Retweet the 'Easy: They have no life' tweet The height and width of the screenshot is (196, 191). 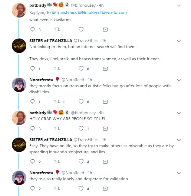point(57,161)
